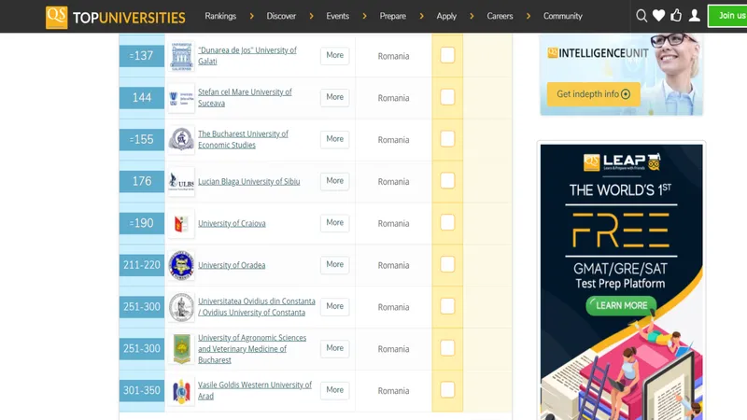The image size is (747, 420).
Task: Tick checkbox for University of Oradea
Action: (447, 264)
